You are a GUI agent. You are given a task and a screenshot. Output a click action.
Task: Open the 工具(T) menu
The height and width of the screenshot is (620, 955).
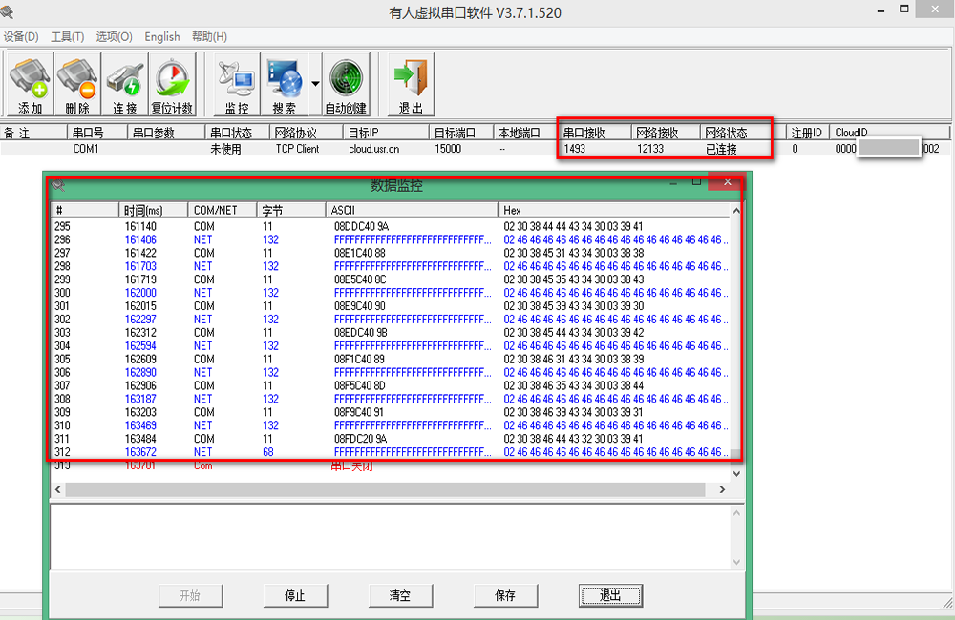click(67, 37)
